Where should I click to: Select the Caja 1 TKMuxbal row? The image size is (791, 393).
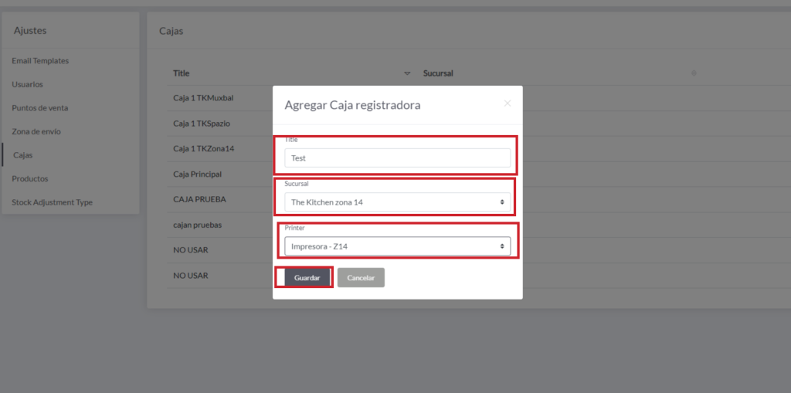click(203, 99)
